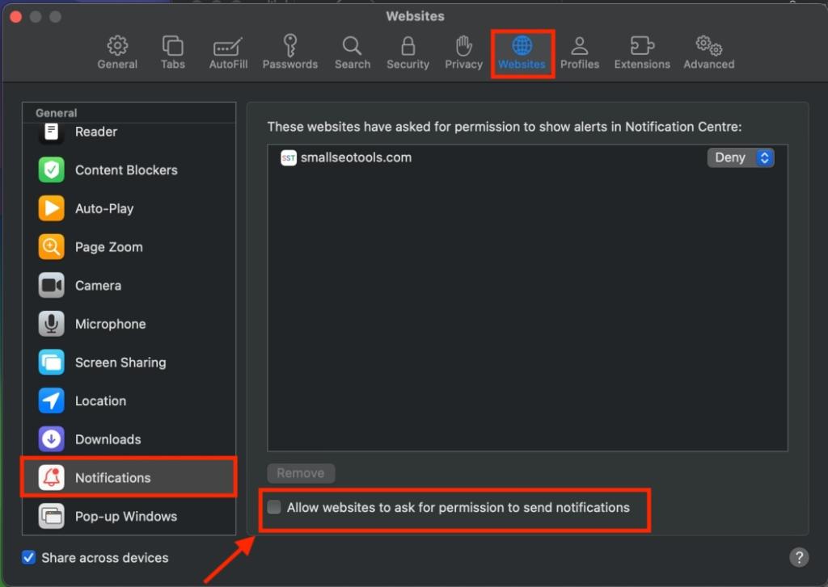Switch to the Tabs preferences pane
The height and width of the screenshot is (587, 828).
pos(172,52)
